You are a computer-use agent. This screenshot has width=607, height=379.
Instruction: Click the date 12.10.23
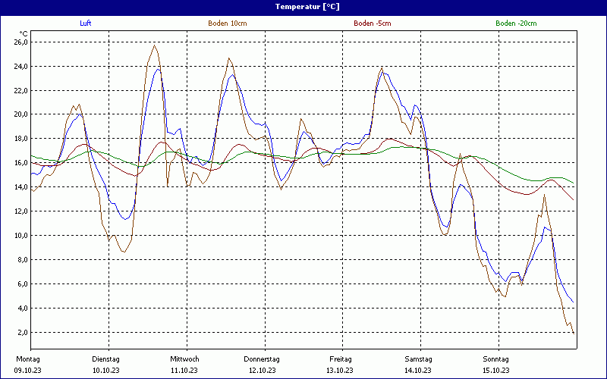pyautogui.click(x=263, y=371)
